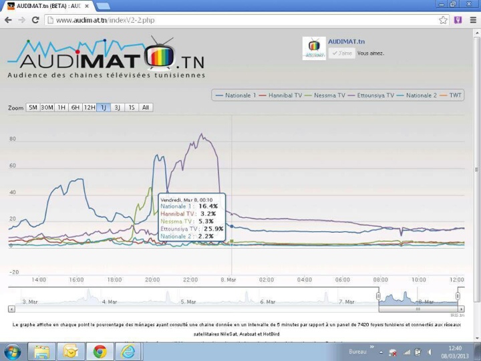Click the power/device tray icon
This screenshot has width=481, height=361.
tap(418, 352)
